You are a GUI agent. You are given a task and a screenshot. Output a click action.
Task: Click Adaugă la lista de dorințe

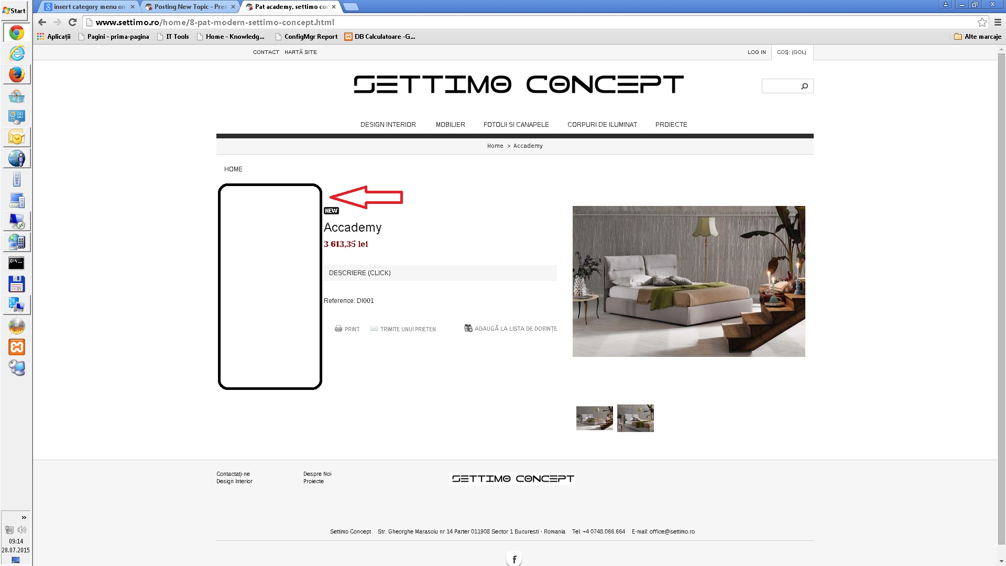tap(515, 329)
